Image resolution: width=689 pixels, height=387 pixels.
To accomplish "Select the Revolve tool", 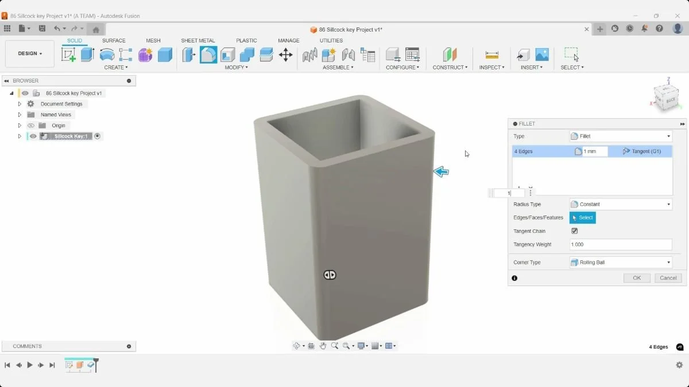I will pos(107,54).
